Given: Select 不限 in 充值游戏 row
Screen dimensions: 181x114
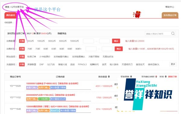Looking at the screenshot, I should (x=22, y=64).
